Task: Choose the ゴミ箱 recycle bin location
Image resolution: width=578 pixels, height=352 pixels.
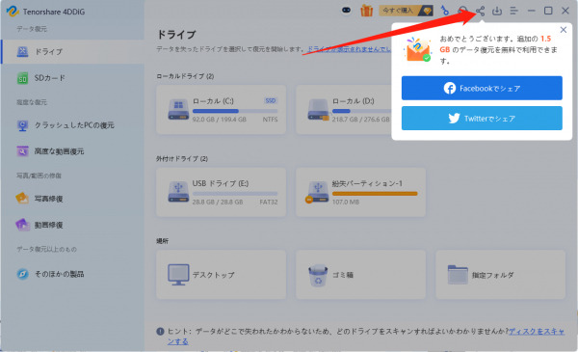Action: [x=360, y=275]
